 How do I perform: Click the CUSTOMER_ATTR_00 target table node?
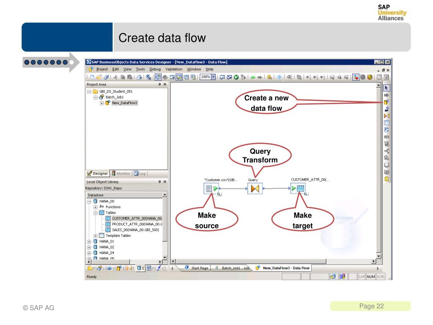click(x=298, y=188)
